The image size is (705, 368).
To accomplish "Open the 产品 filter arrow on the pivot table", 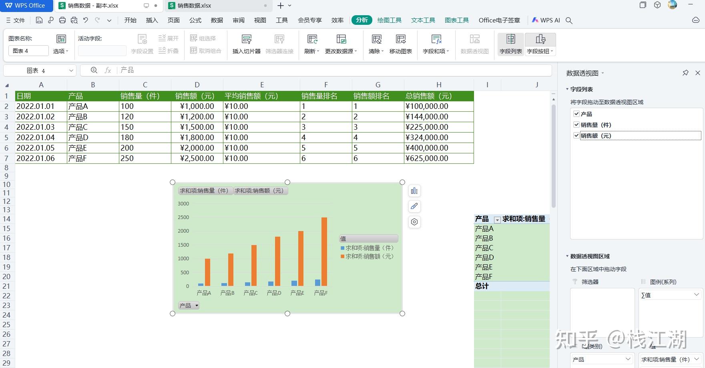I will click(497, 219).
